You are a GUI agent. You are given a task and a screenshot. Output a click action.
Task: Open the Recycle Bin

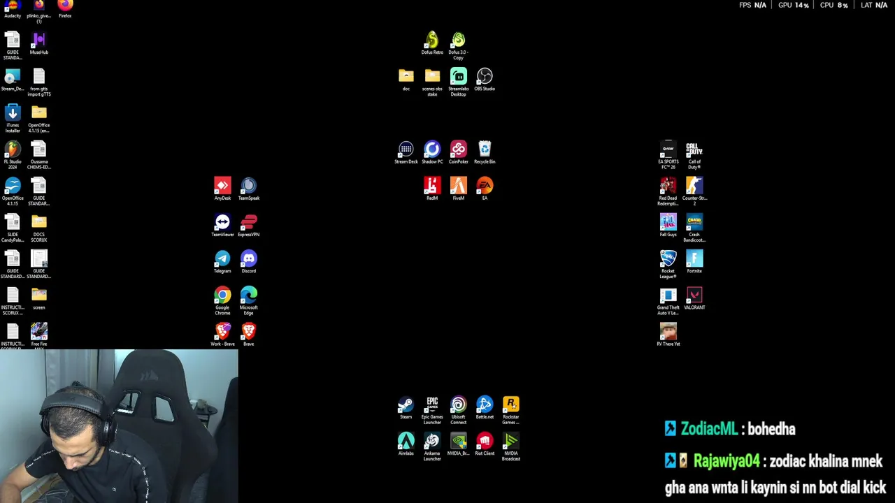pos(485,152)
